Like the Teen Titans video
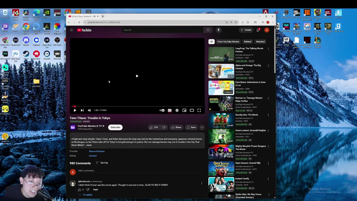This screenshot has width=357, height=201. tap(154, 127)
